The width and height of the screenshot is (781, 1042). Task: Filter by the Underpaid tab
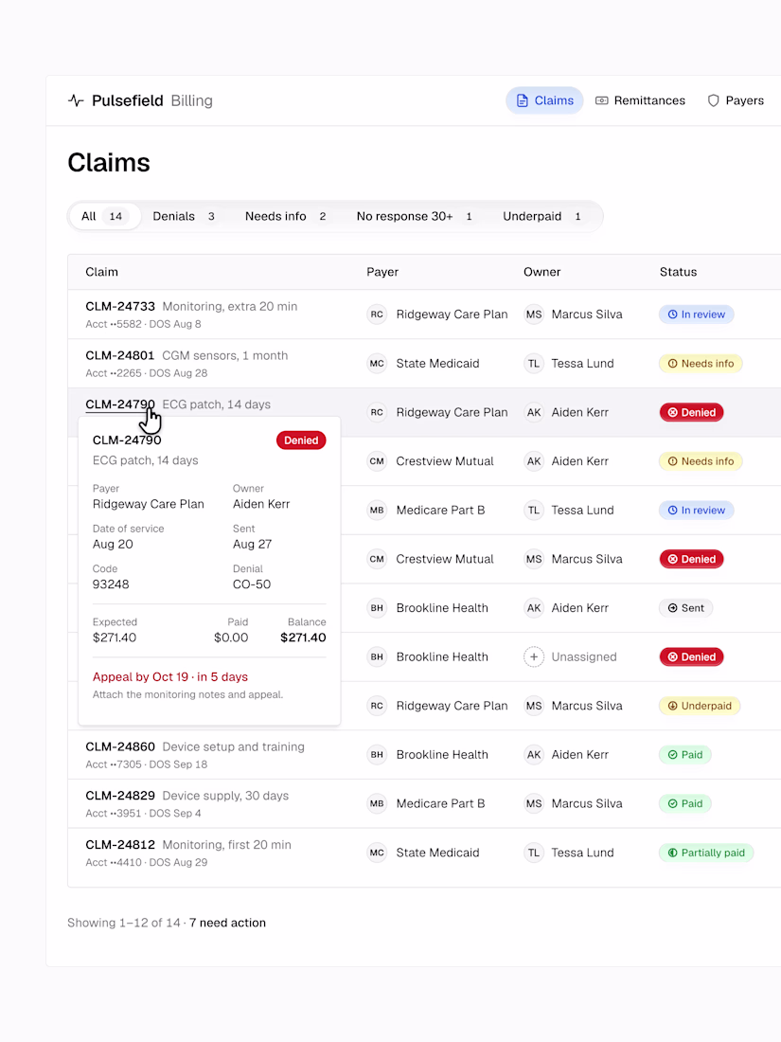pos(541,216)
